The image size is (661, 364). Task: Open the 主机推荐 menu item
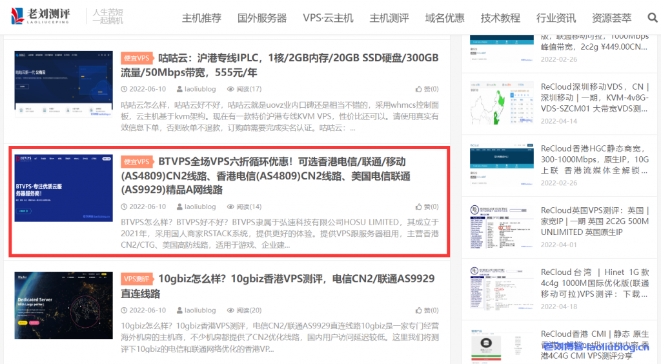pos(201,18)
